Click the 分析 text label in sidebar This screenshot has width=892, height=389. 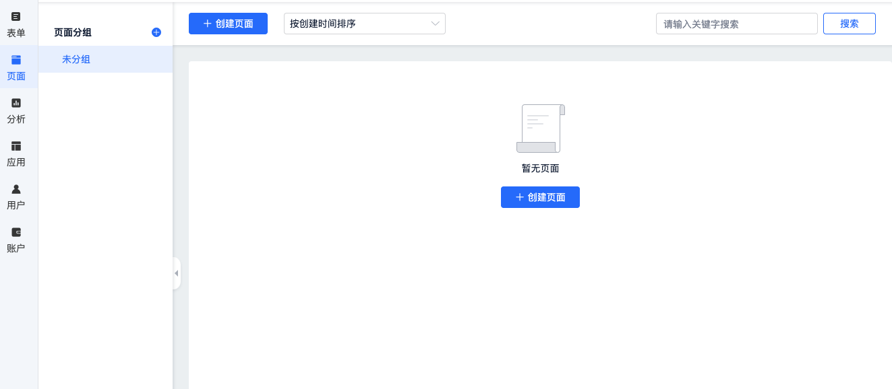[16, 119]
